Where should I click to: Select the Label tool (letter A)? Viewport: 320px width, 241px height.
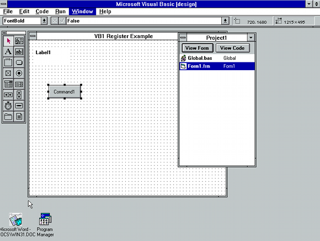(8, 52)
